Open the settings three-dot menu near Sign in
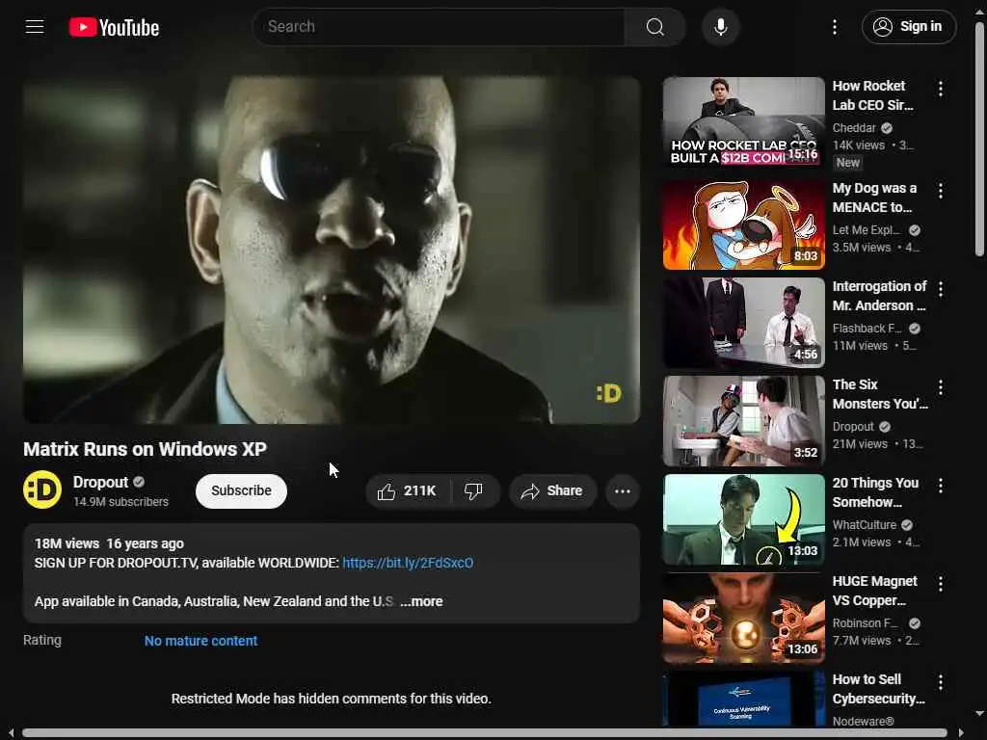 pos(835,26)
